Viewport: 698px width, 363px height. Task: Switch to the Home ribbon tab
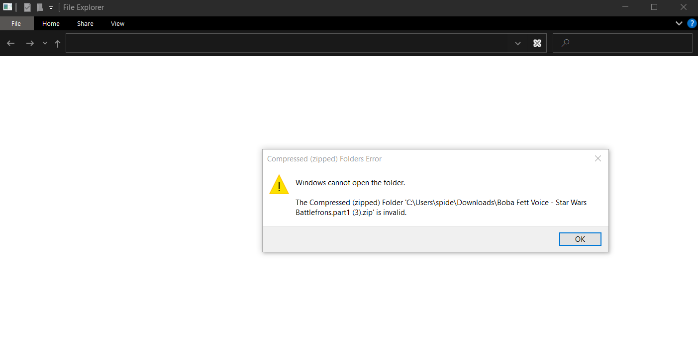click(x=51, y=23)
